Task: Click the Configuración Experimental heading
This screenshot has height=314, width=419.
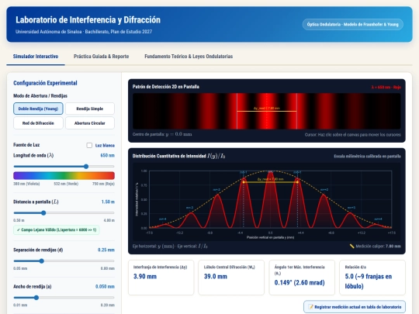Action: coord(45,83)
